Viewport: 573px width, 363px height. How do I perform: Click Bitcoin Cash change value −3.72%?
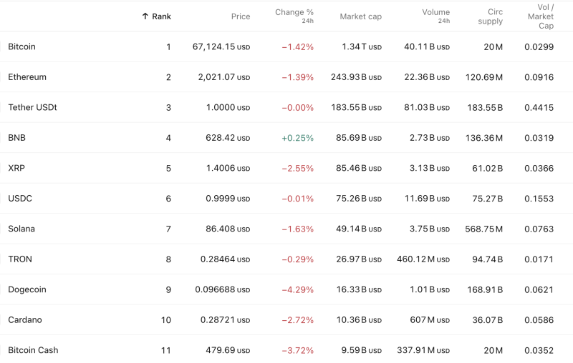click(x=297, y=350)
